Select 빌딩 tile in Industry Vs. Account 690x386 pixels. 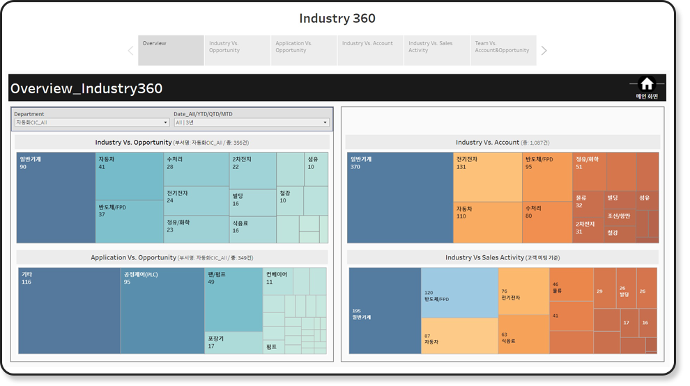tap(620, 200)
